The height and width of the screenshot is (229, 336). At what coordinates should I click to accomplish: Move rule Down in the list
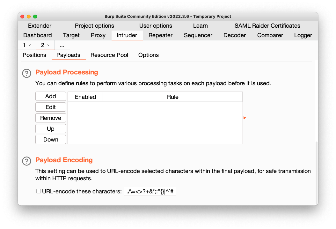[51, 140]
